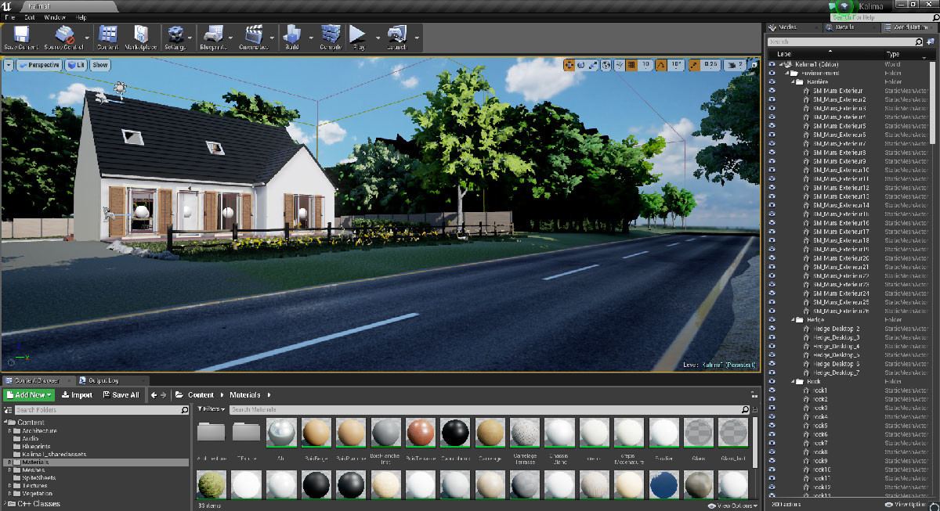The height and width of the screenshot is (511, 940).
Task: Collapse the Barriere folder in World Outliner
Action: (x=794, y=81)
